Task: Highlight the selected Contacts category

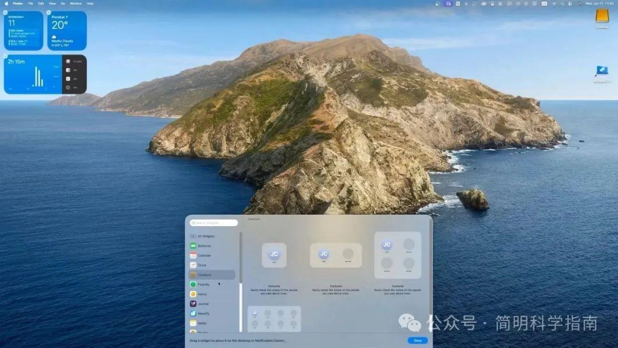Action: click(x=211, y=275)
